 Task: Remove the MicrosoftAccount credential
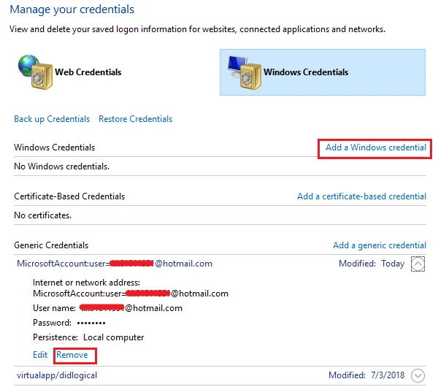click(72, 355)
